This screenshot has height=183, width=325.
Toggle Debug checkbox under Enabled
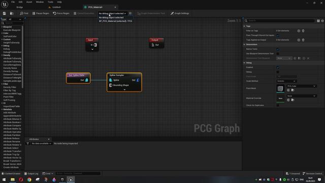(278, 72)
